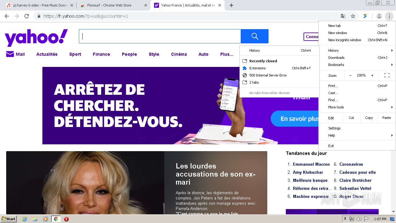Click the three-dot Chrome menu button

click(x=389, y=16)
